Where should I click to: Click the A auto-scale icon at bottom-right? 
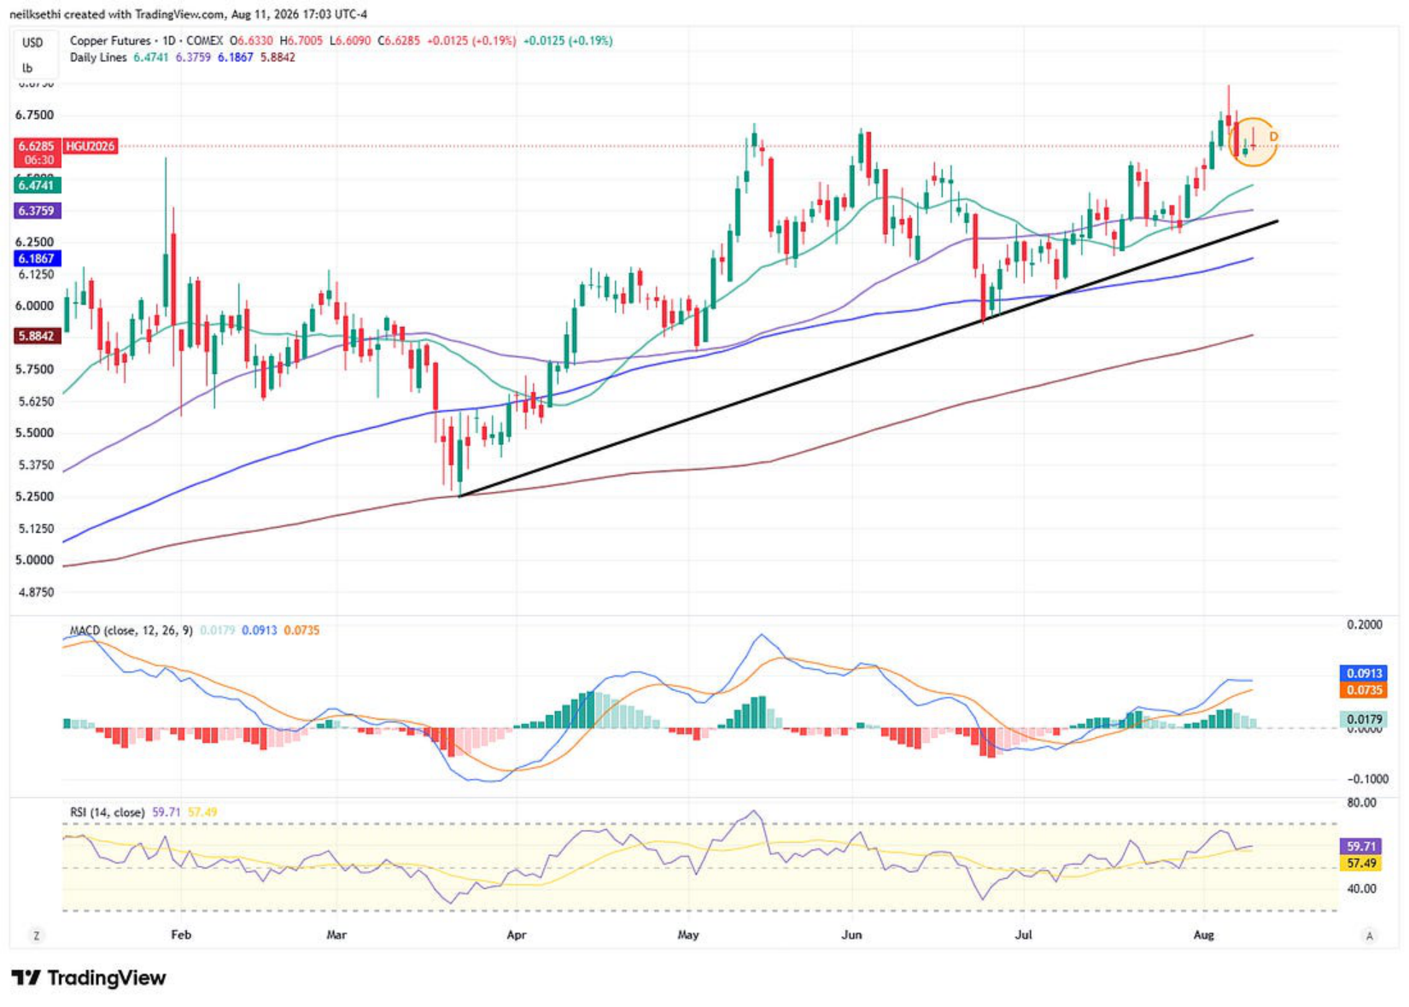click(1370, 935)
